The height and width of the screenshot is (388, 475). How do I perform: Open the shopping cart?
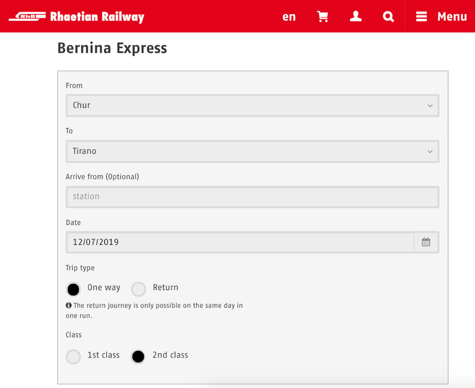click(323, 16)
